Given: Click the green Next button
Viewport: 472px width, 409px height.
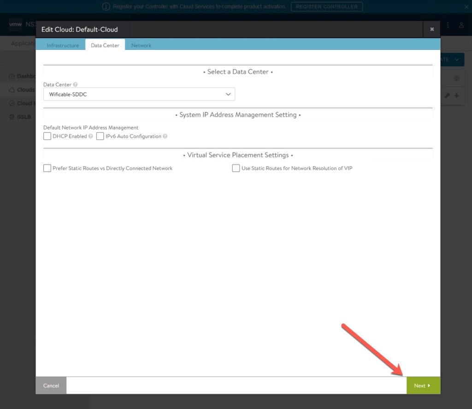Looking at the screenshot, I should click(423, 386).
